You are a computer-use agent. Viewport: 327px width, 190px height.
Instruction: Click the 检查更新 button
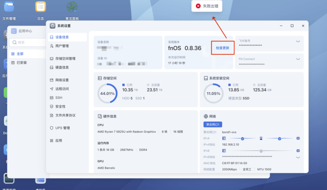pos(222,48)
